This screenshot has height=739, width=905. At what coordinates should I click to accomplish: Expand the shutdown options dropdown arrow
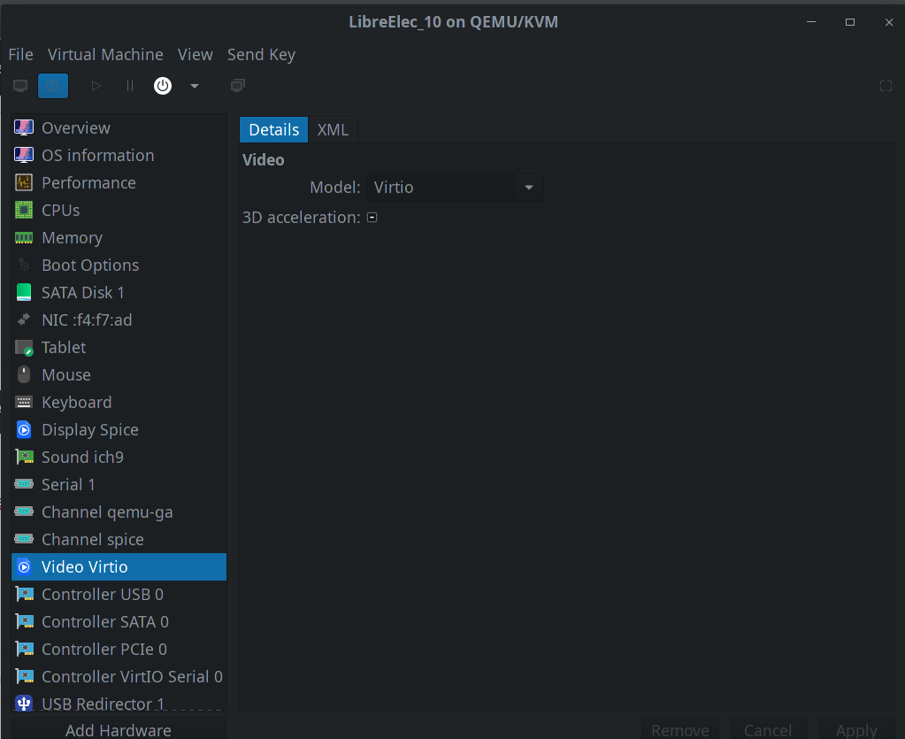coord(195,86)
